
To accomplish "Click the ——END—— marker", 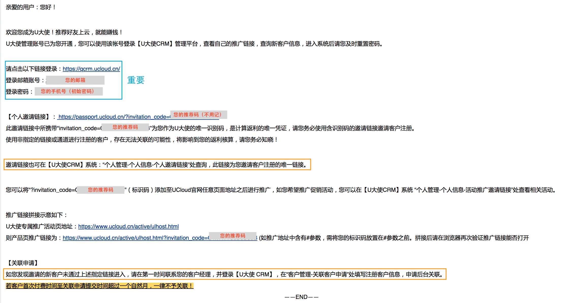I will click(x=302, y=297).
